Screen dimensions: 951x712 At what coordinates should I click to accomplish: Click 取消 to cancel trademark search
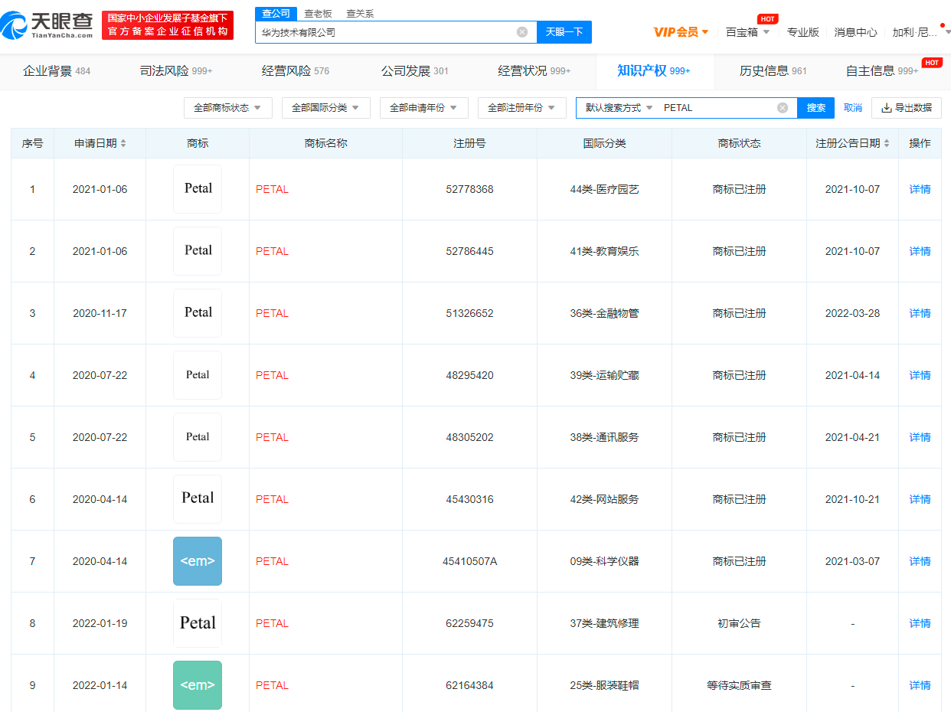point(852,108)
